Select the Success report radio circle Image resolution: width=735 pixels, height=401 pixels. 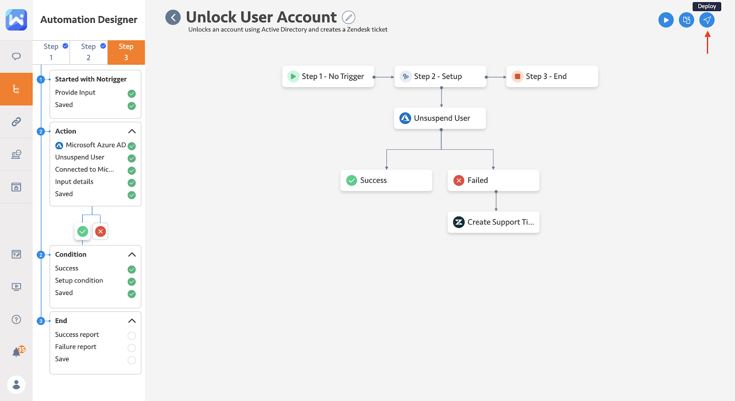131,335
